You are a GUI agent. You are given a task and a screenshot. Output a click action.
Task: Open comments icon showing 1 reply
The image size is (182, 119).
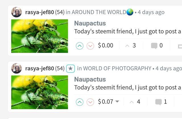pos(158,102)
